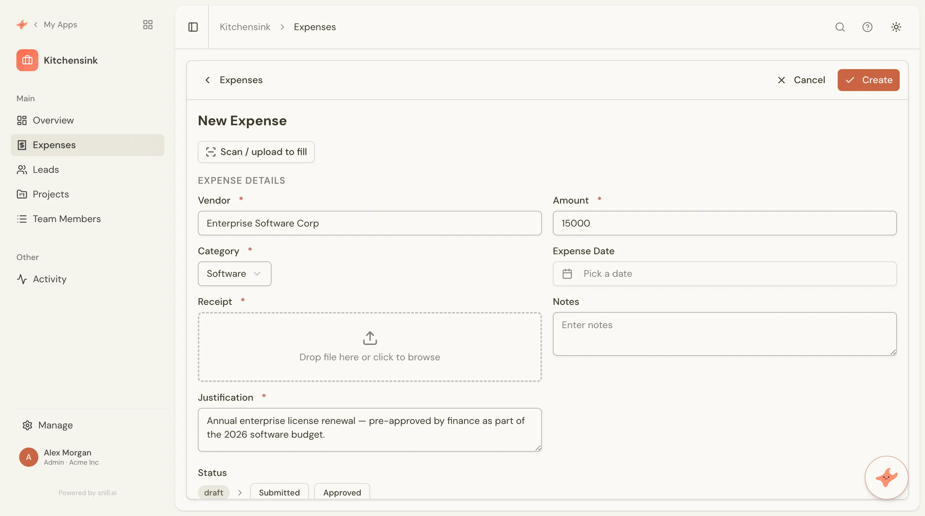
Task: Toggle the sidebar panel icon
Action: [x=193, y=27]
